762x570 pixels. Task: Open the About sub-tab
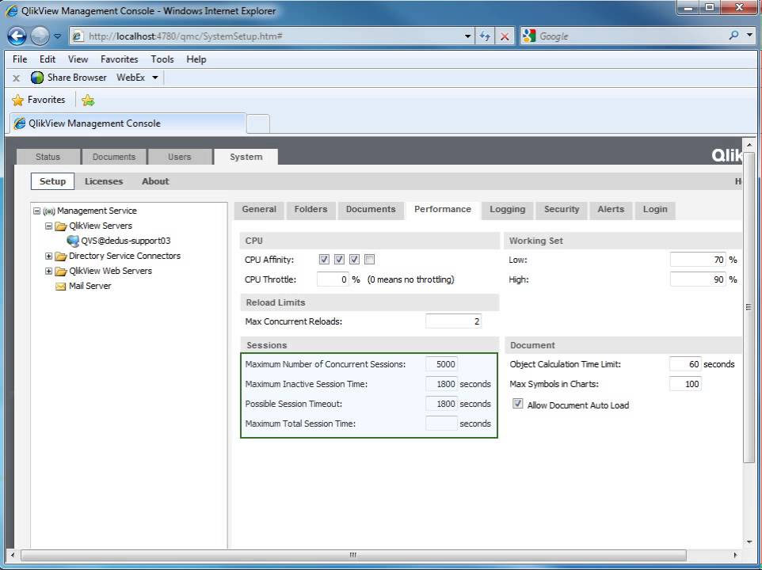point(155,181)
